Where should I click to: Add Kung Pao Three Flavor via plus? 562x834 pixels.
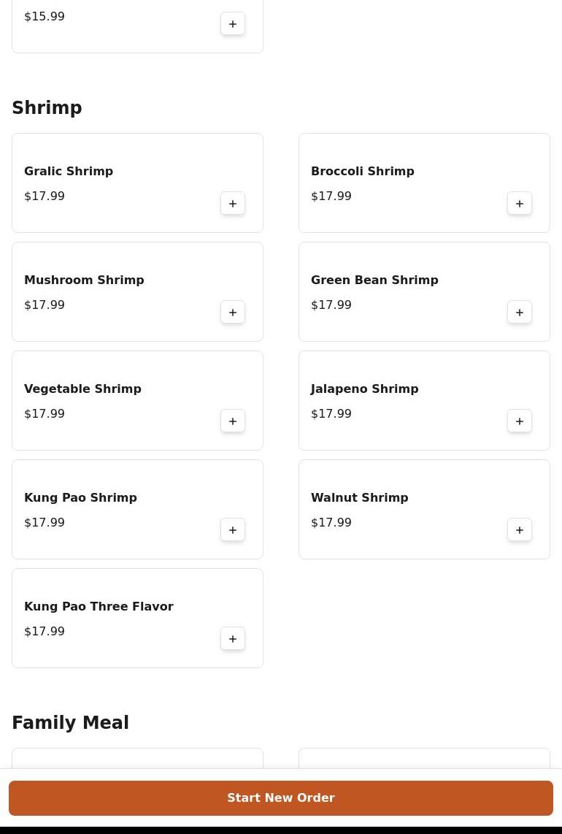[x=233, y=638]
